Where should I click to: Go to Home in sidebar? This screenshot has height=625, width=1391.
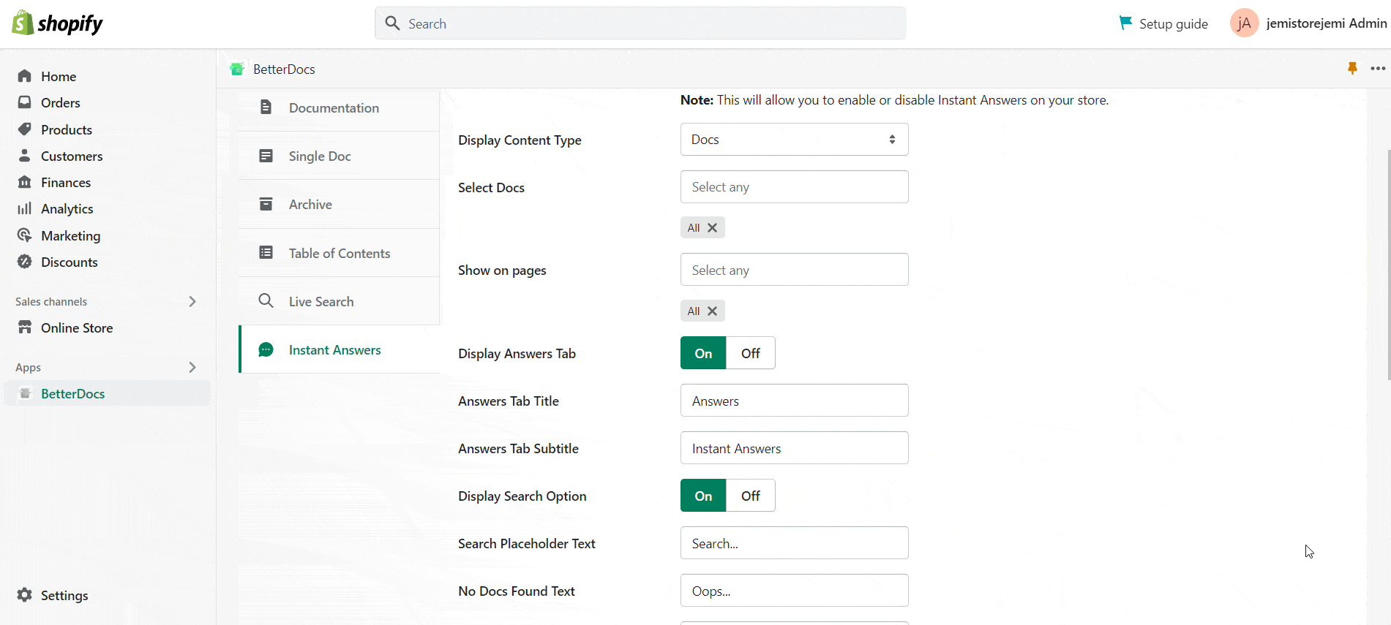pos(59,76)
